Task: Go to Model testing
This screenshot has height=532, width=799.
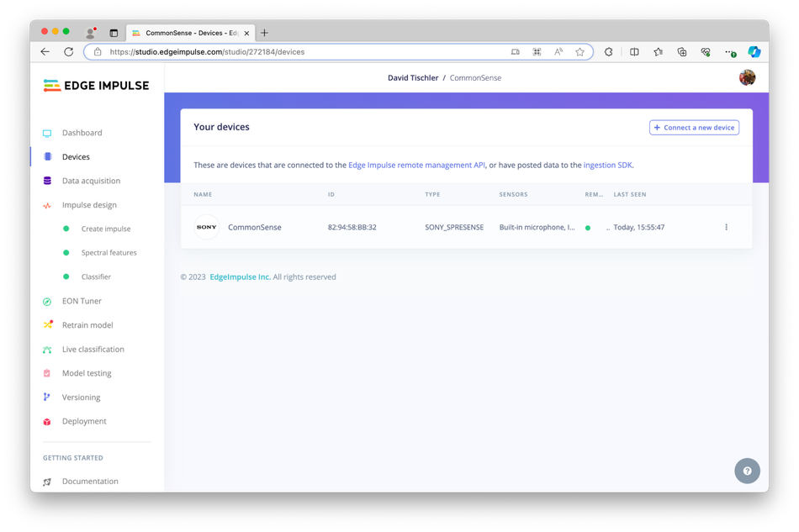Action: coord(87,373)
